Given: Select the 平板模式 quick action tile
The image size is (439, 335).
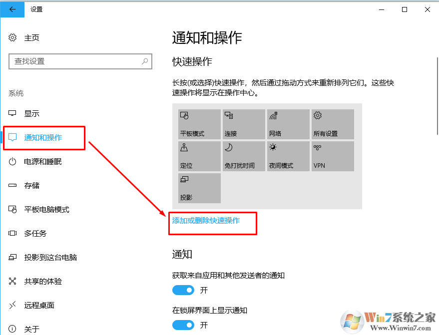Looking at the screenshot, I should [x=199, y=124].
